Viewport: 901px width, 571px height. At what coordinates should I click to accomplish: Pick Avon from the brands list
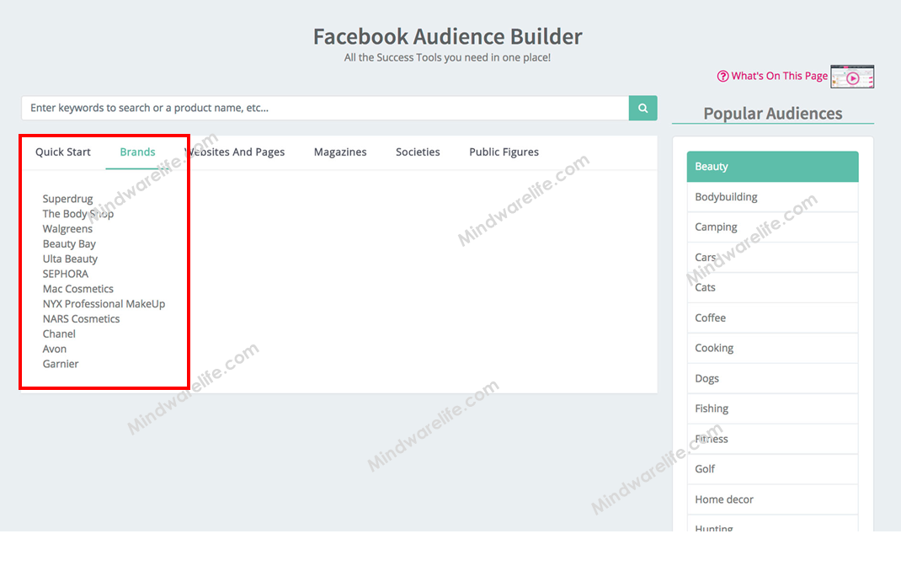[x=55, y=348]
